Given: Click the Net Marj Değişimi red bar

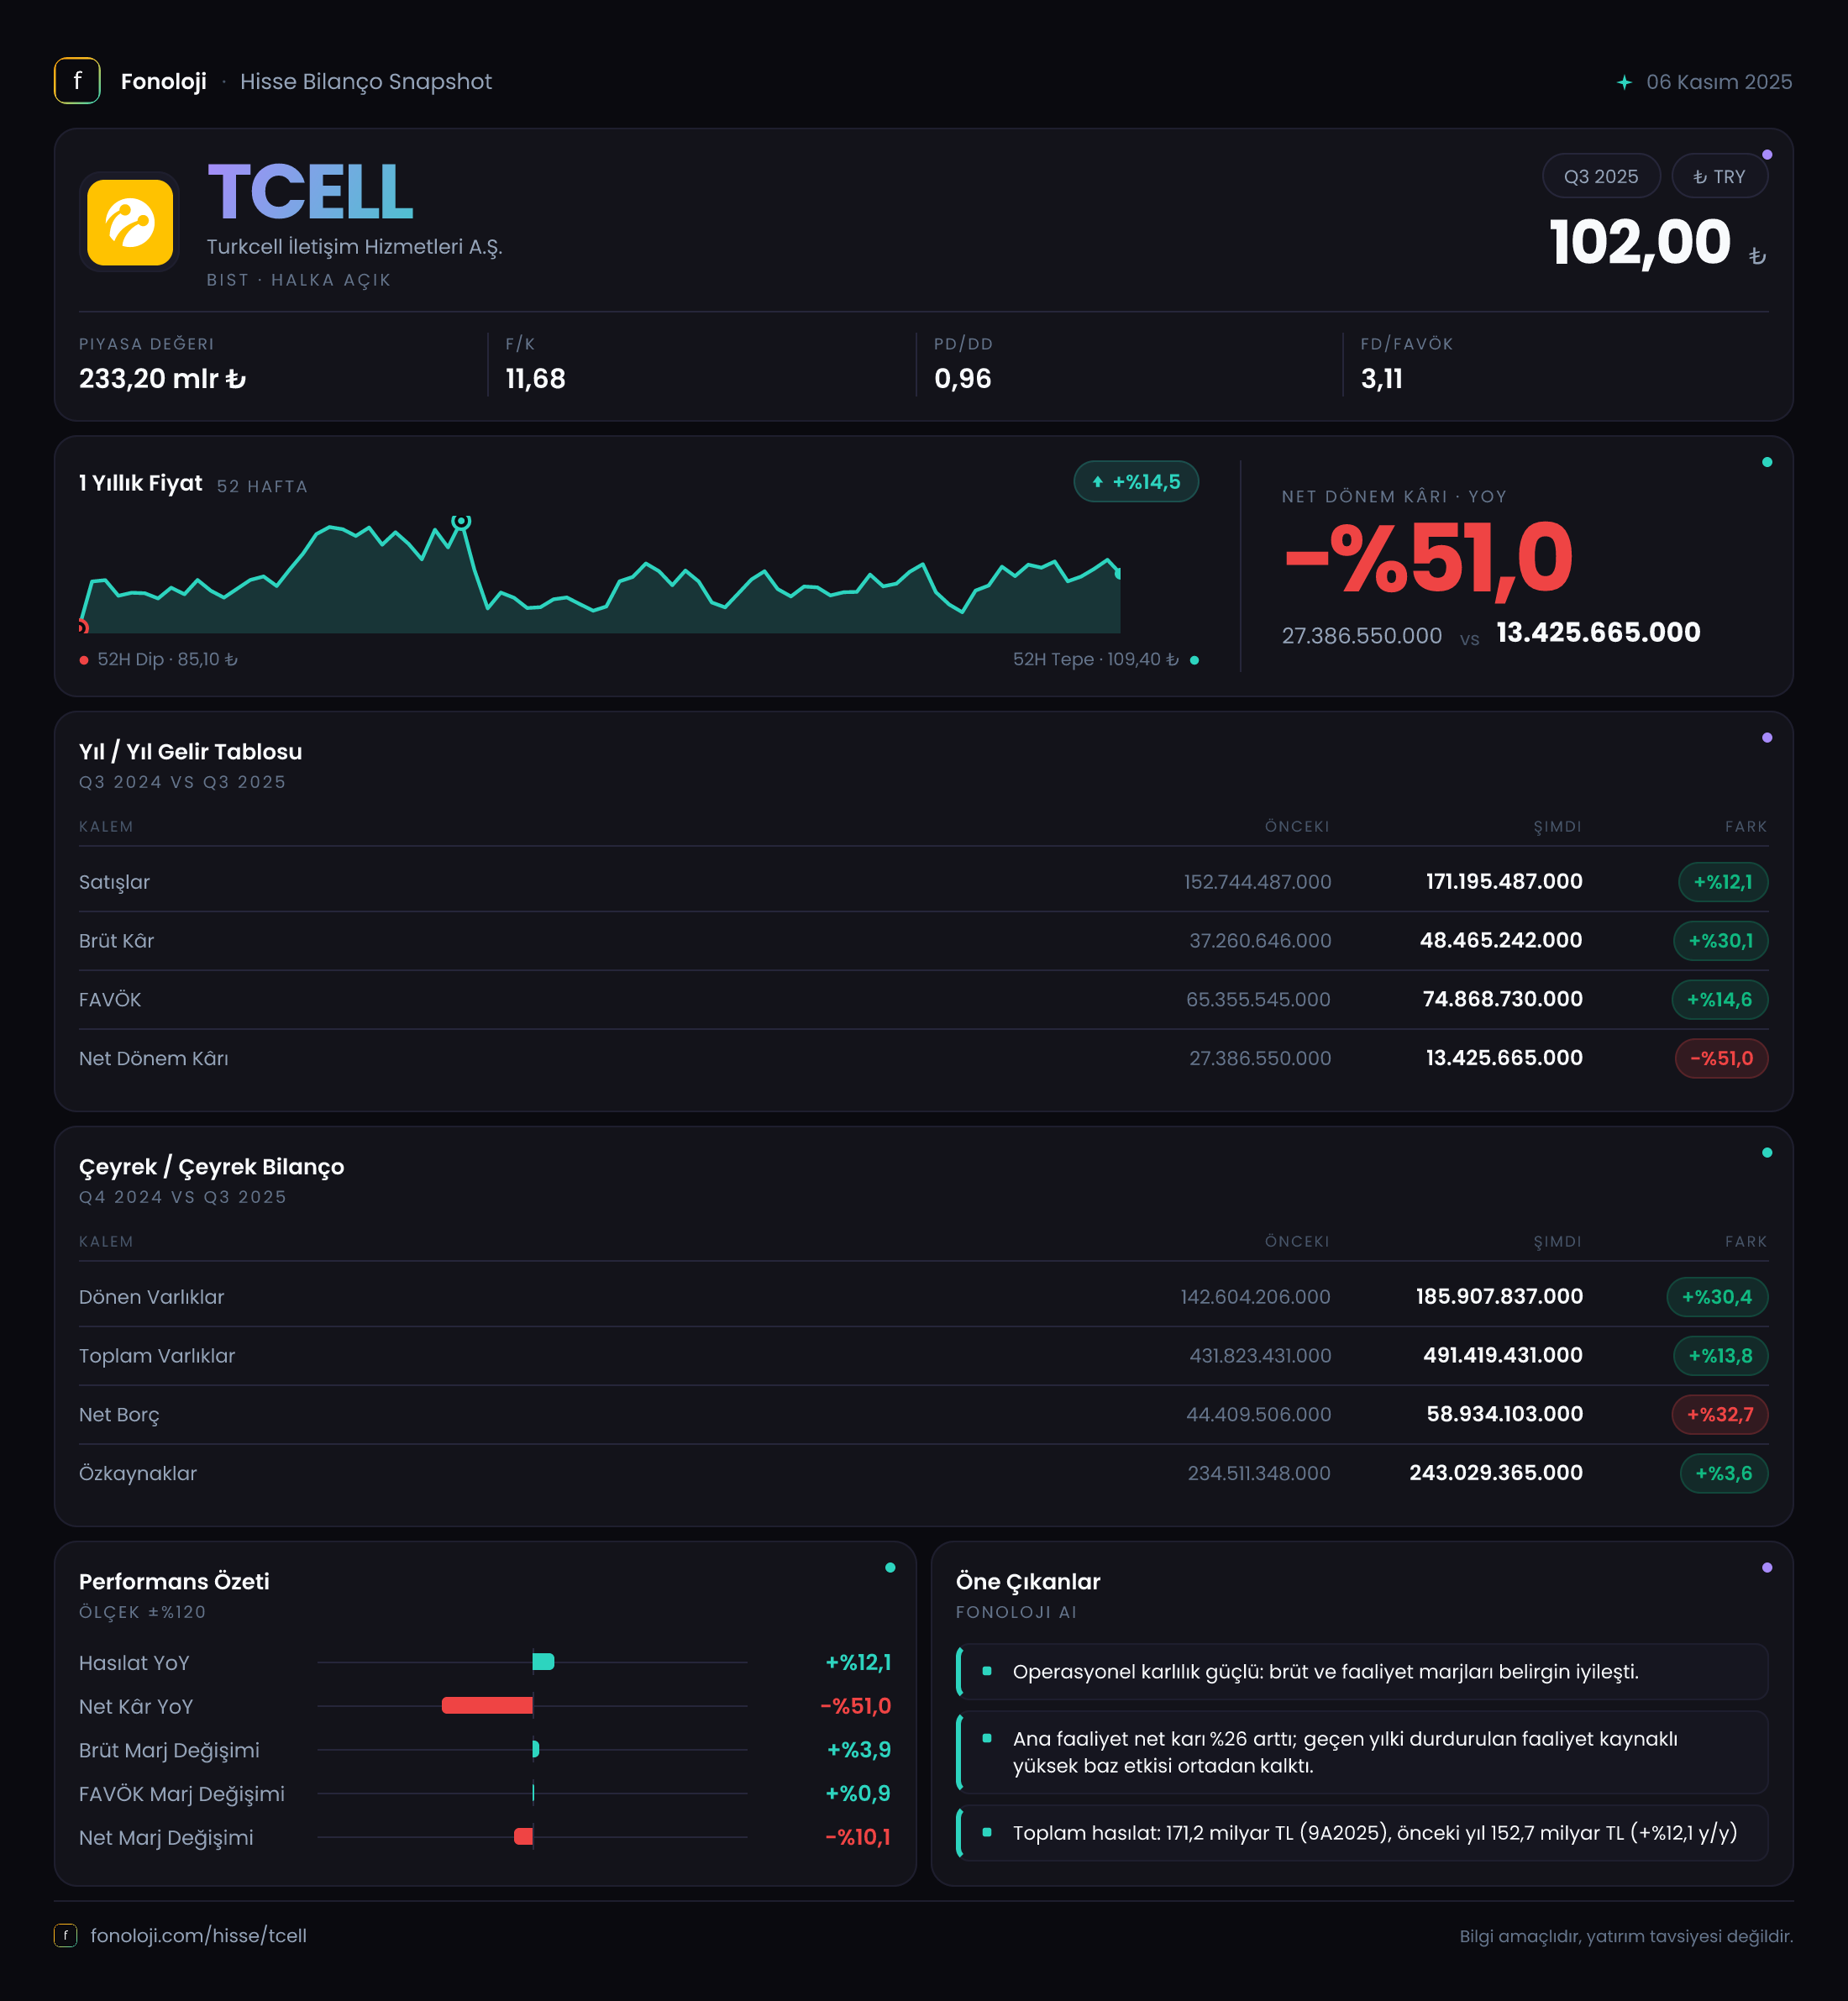Looking at the screenshot, I should pos(523,1836).
